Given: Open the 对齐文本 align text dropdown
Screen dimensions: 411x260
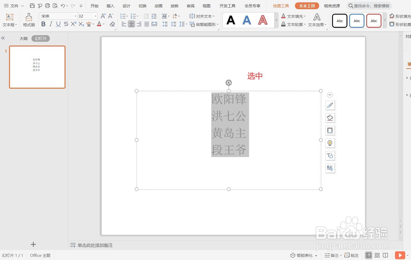Looking at the screenshot, I should click(x=202, y=16).
